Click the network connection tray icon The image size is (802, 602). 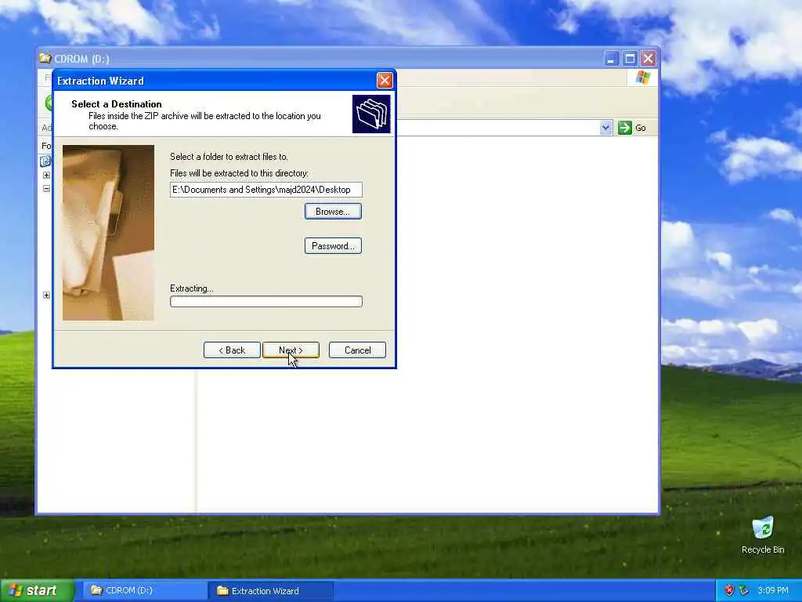click(x=744, y=590)
